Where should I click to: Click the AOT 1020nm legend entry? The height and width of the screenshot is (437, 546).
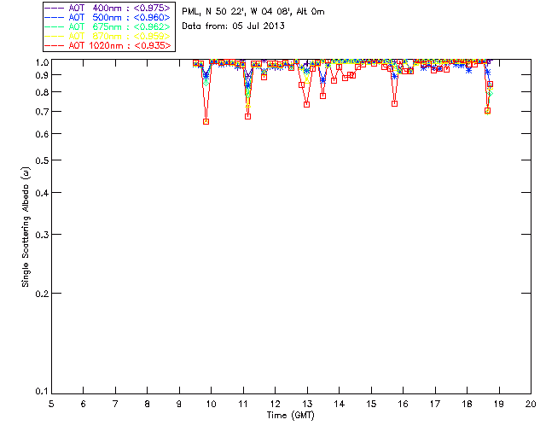pos(108,45)
